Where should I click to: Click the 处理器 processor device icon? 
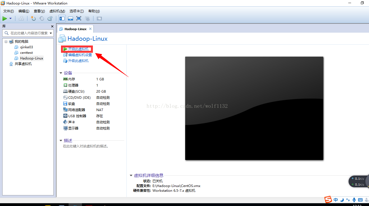tap(65, 85)
